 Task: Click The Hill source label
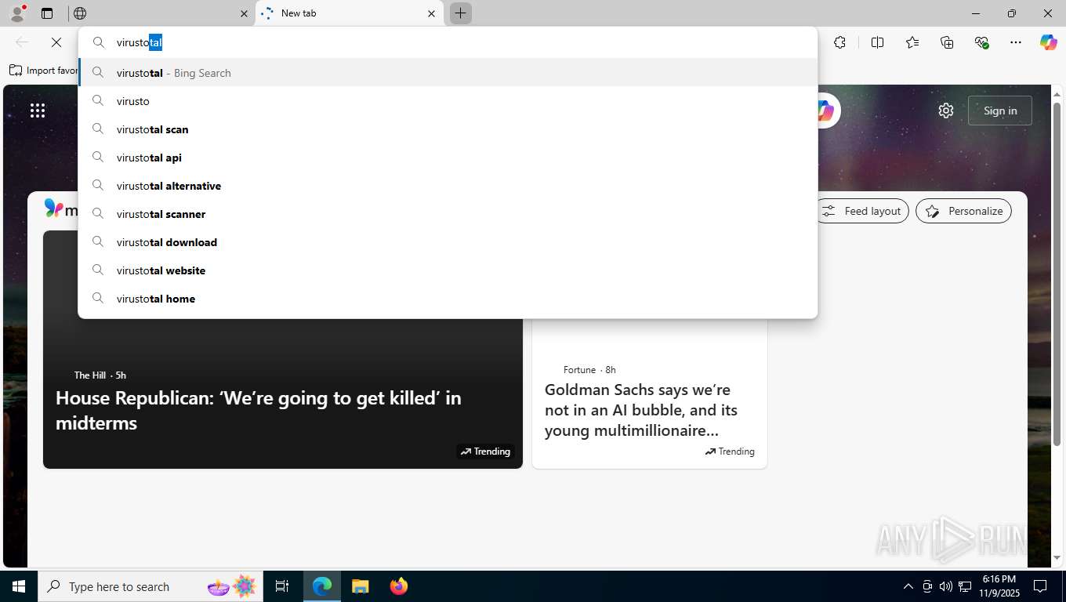[x=89, y=375]
